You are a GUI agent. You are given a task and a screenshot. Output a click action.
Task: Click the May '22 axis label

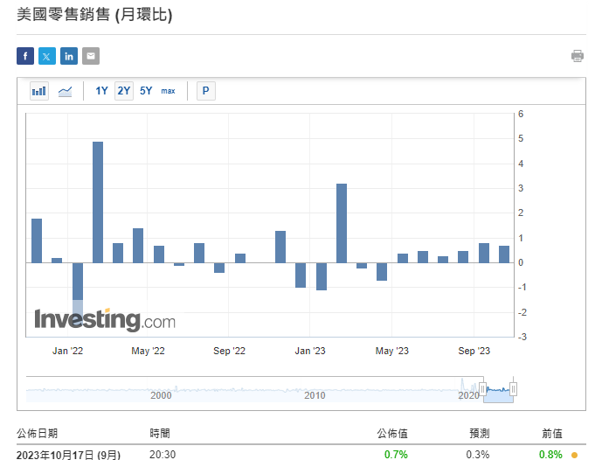(148, 351)
